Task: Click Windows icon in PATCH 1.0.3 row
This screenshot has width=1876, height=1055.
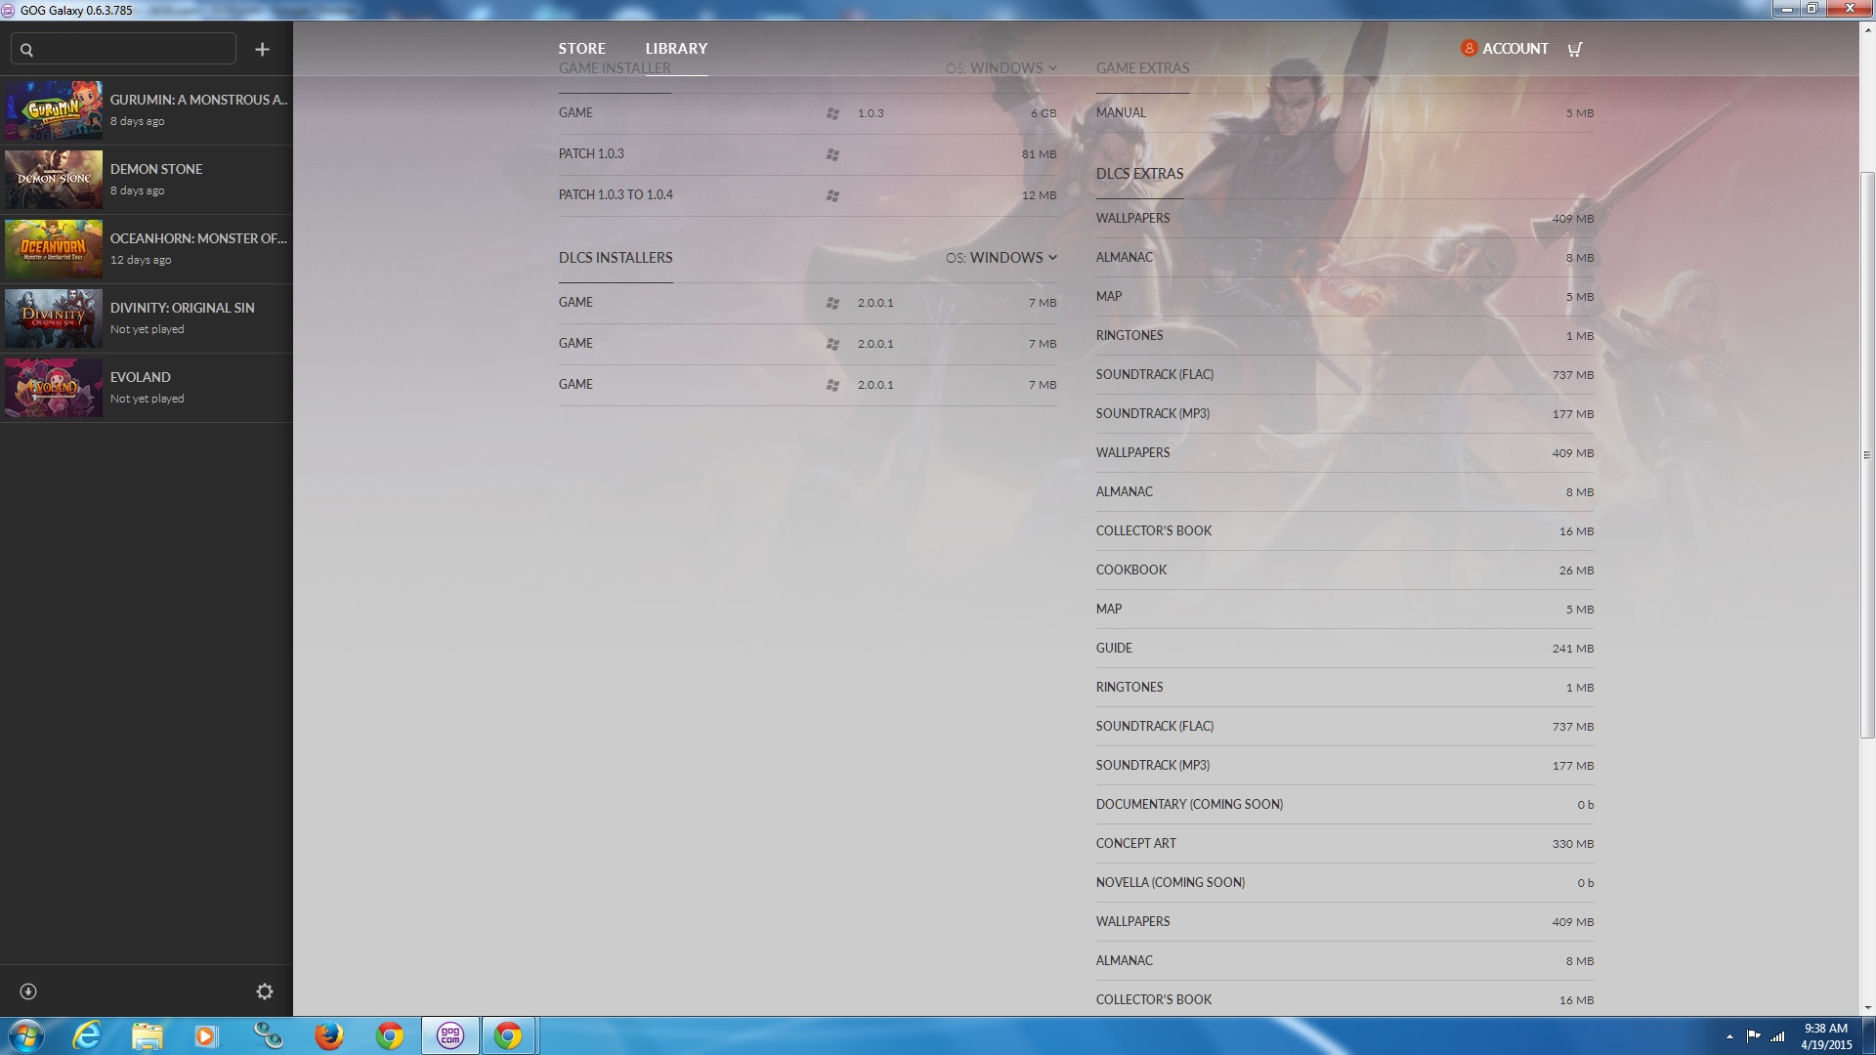Action: [x=832, y=154]
